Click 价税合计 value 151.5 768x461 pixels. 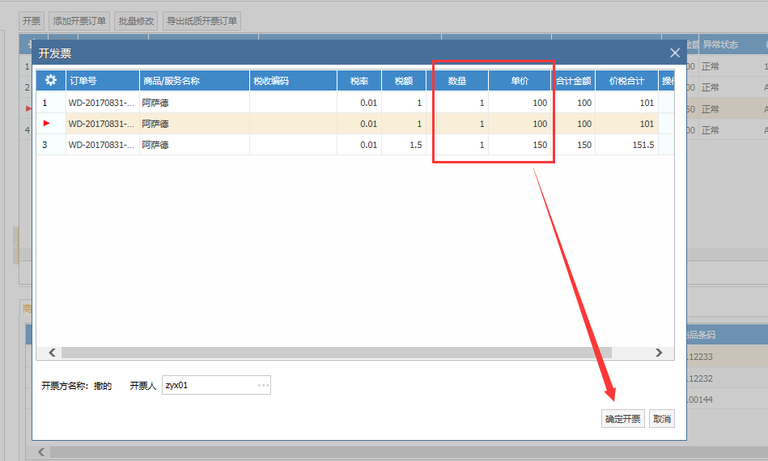coord(643,145)
